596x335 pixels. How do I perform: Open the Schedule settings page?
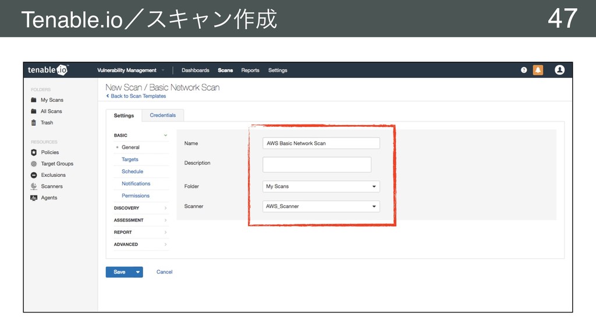point(132,172)
